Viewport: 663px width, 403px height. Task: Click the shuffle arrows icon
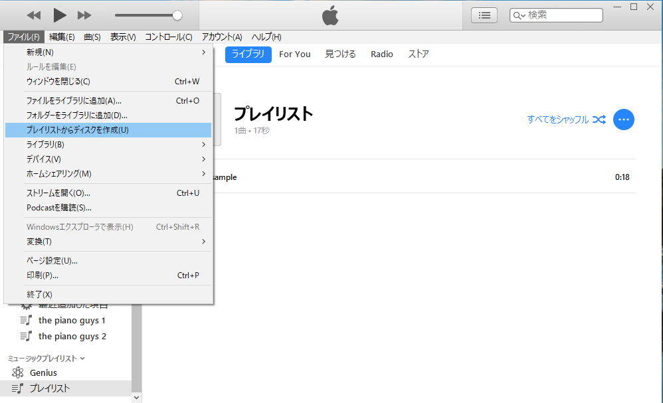pyautogui.click(x=599, y=120)
